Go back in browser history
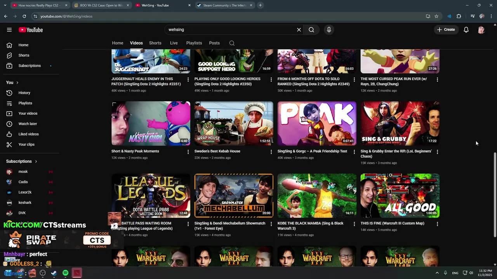The width and height of the screenshot is (497, 279). (x=5, y=16)
